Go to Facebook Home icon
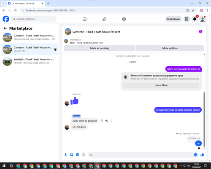The width and height of the screenshot is (211, 169). (84, 19)
